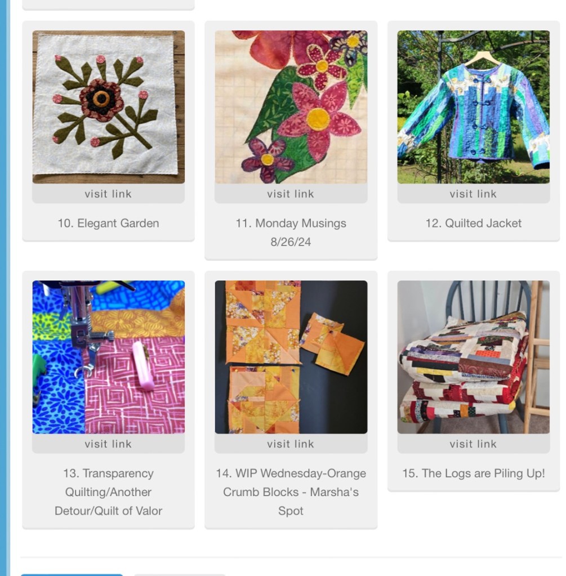This screenshot has height=576, width=566.
Task: Open '15. The Logs are Piling Up!' title
Action: pyautogui.click(x=474, y=473)
